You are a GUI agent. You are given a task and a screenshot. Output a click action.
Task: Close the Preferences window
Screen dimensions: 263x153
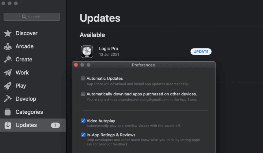[76, 65]
